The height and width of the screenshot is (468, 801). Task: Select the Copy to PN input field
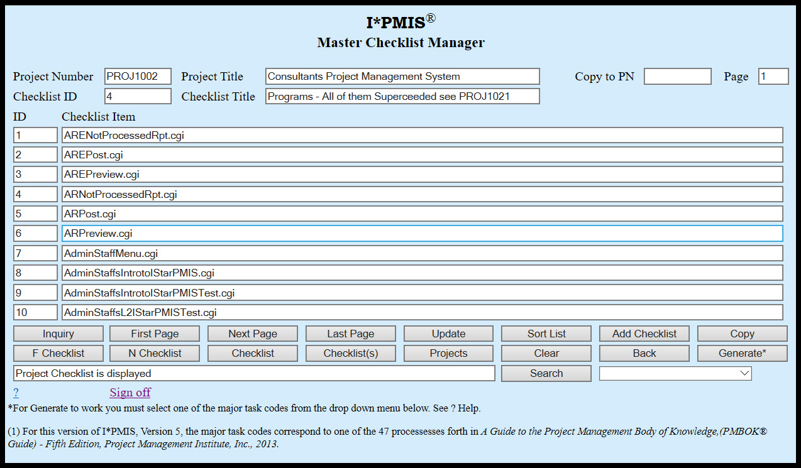(677, 76)
